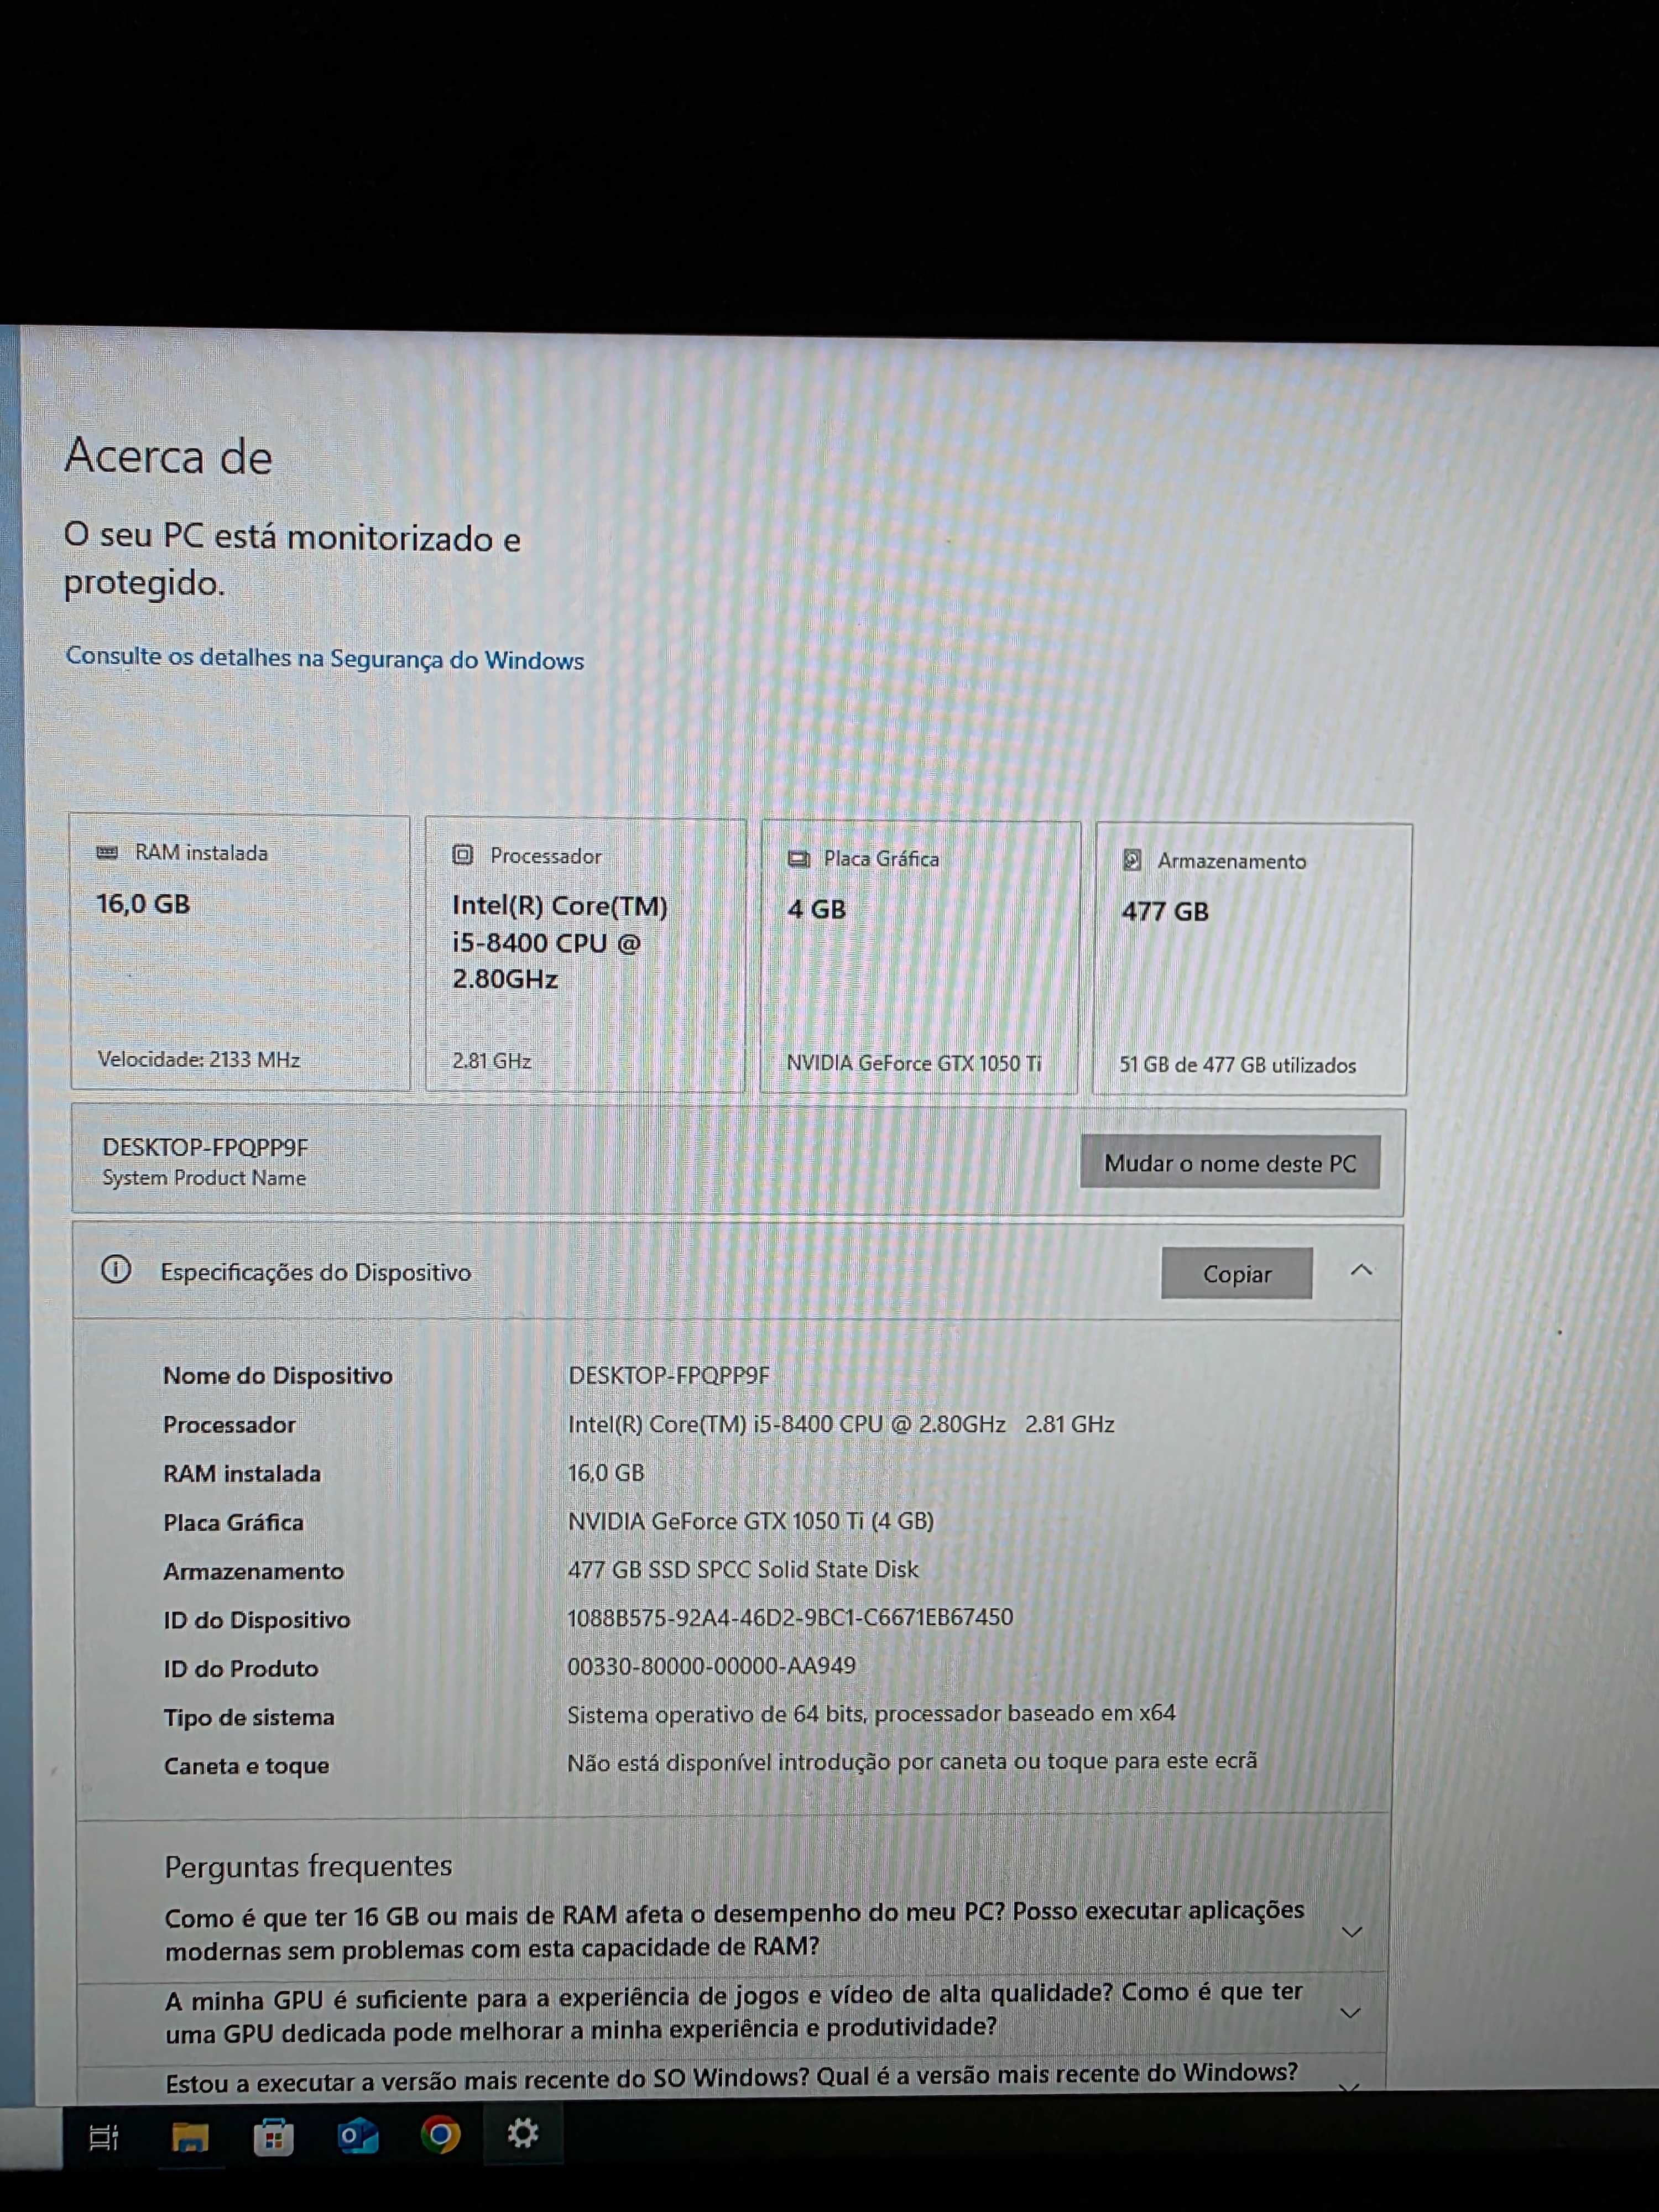Click the Armazenamento disk icon
Image resolution: width=1659 pixels, height=2212 pixels.
1132,860
